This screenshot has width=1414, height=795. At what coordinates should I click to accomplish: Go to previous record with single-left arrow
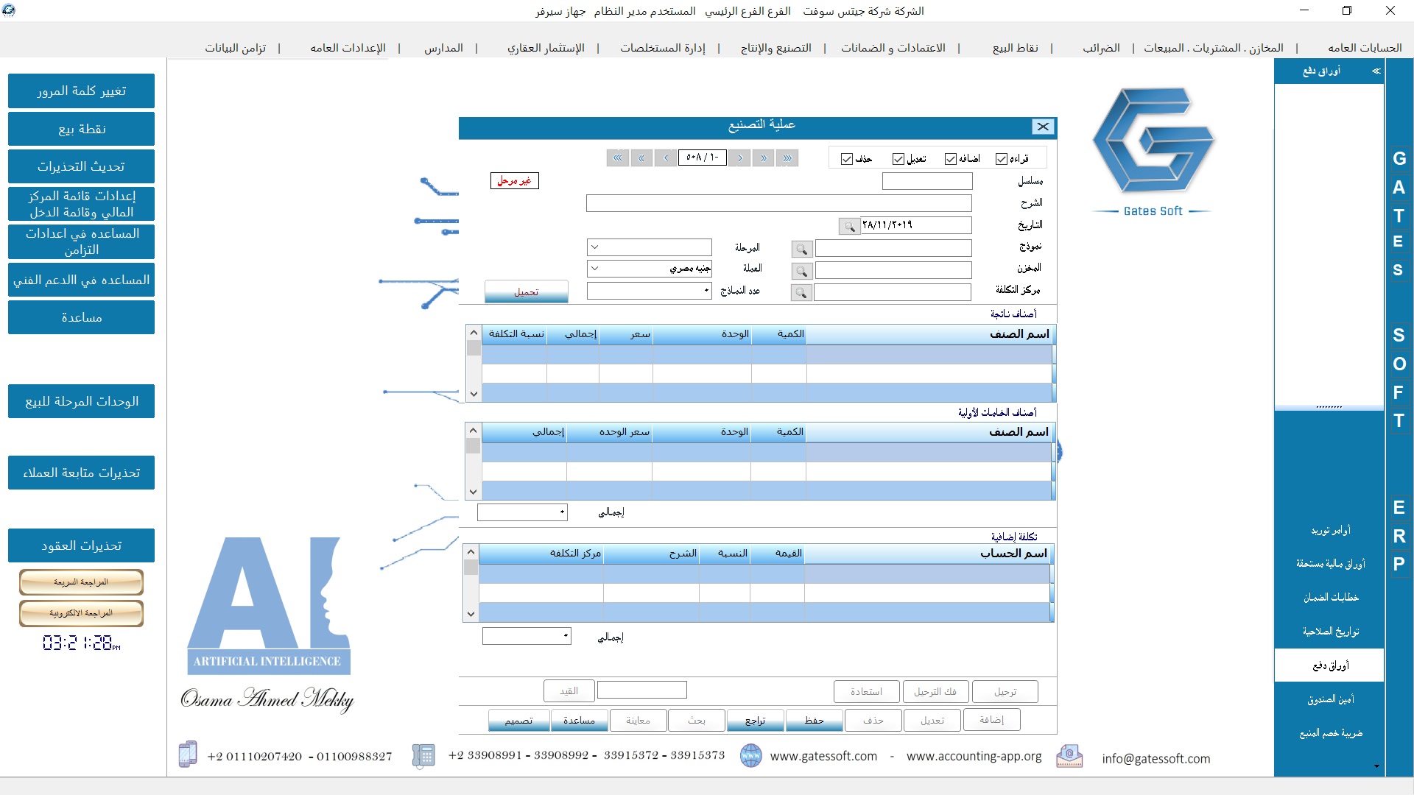[x=666, y=158]
